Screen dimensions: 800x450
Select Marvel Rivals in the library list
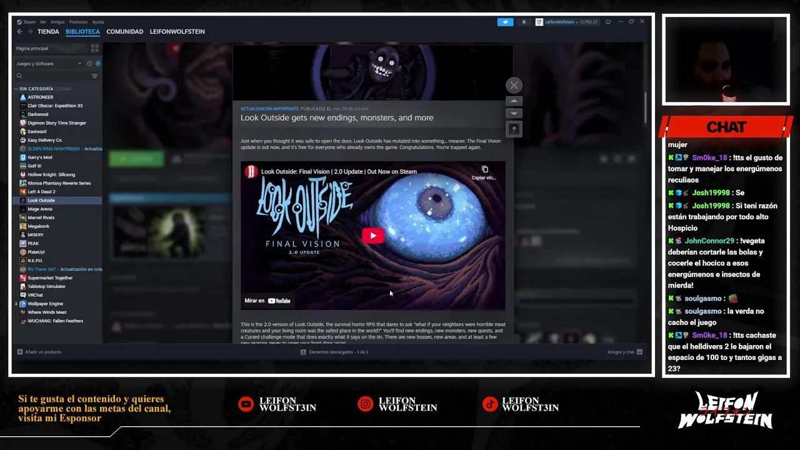click(x=41, y=217)
